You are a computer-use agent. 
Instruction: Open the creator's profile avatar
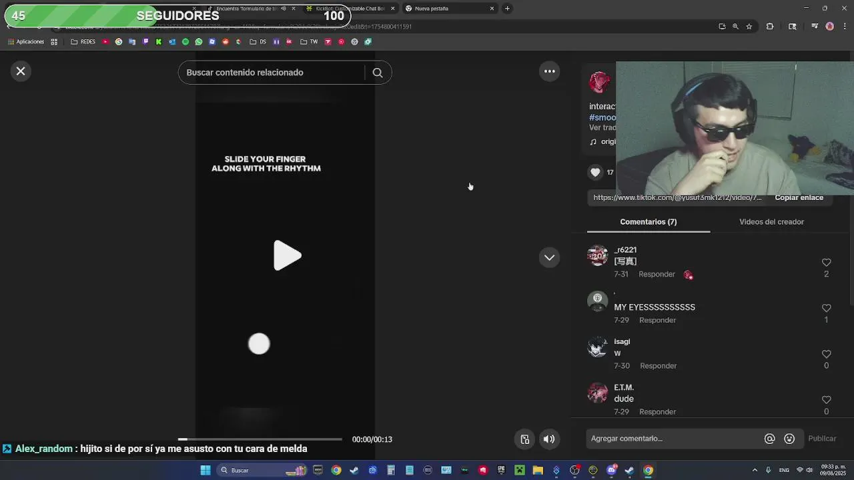(x=599, y=83)
